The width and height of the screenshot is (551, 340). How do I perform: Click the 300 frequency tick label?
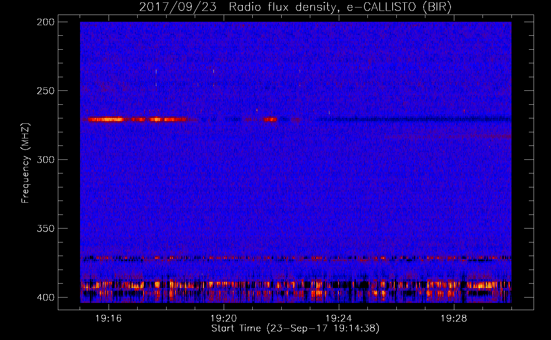(46, 159)
